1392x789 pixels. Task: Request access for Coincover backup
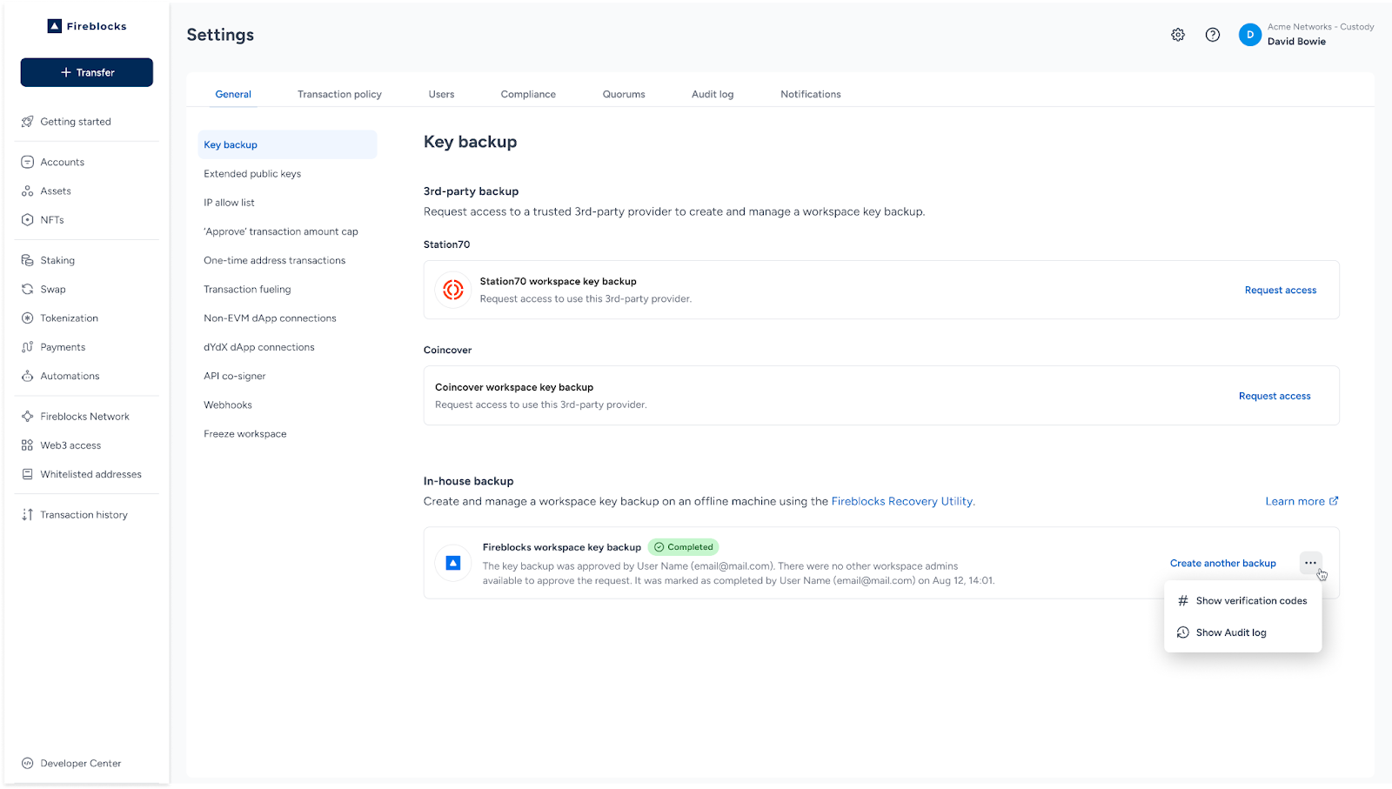click(x=1275, y=396)
